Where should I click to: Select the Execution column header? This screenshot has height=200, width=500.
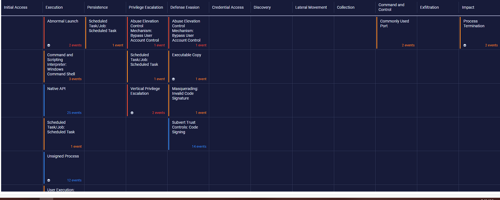tap(54, 7)
